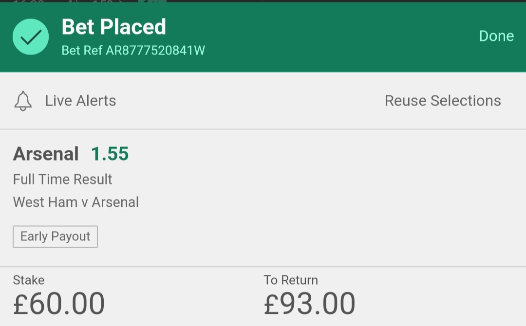The width and height of the screenshot is (526, 326).
Task: Tap the £60.00 stake amount
Action: coord(59,304)
